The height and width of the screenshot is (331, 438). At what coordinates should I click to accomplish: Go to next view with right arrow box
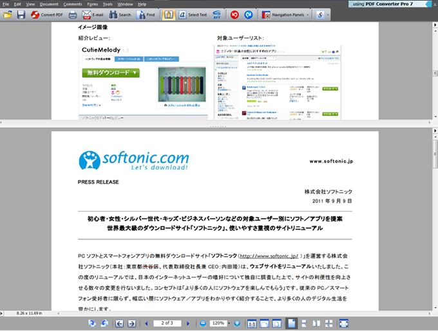[x=131, y=323]
